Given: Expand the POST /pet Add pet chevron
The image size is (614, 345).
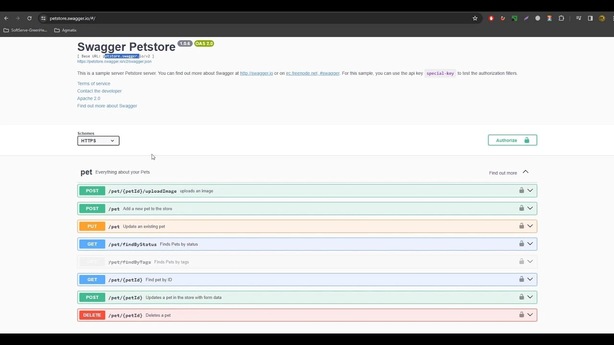Looking at the screenshot, I should pos(530,208).
